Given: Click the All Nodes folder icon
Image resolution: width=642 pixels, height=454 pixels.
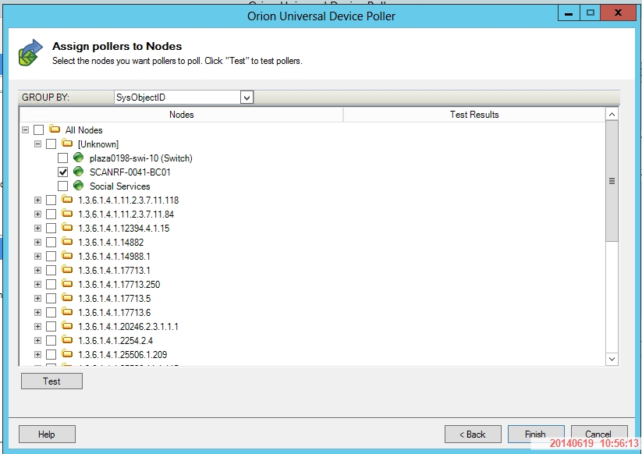Looking at the screenshot, I should pyautogui.click(x=55, y=129).
